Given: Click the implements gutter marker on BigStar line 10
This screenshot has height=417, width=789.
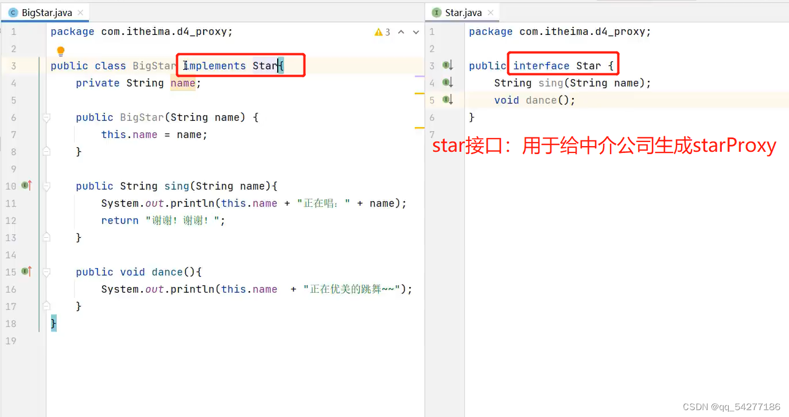Looking at the screenshot, I should pos(26,186).
